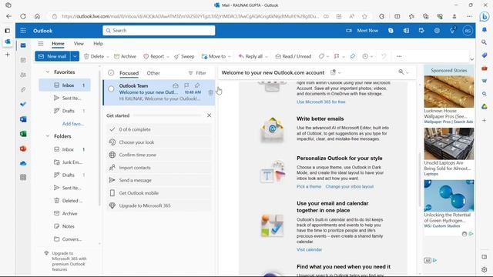The height and width of the screenshot is (277, 493).
Task: Close the Get started panel
Action: tap(209, 115)
